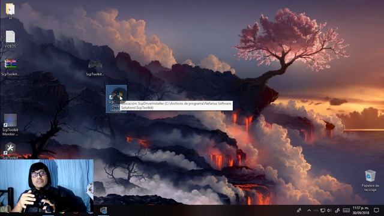Open the clock showing 11:57 p. m.
384x216 pixels.
(x=361, y=211)
